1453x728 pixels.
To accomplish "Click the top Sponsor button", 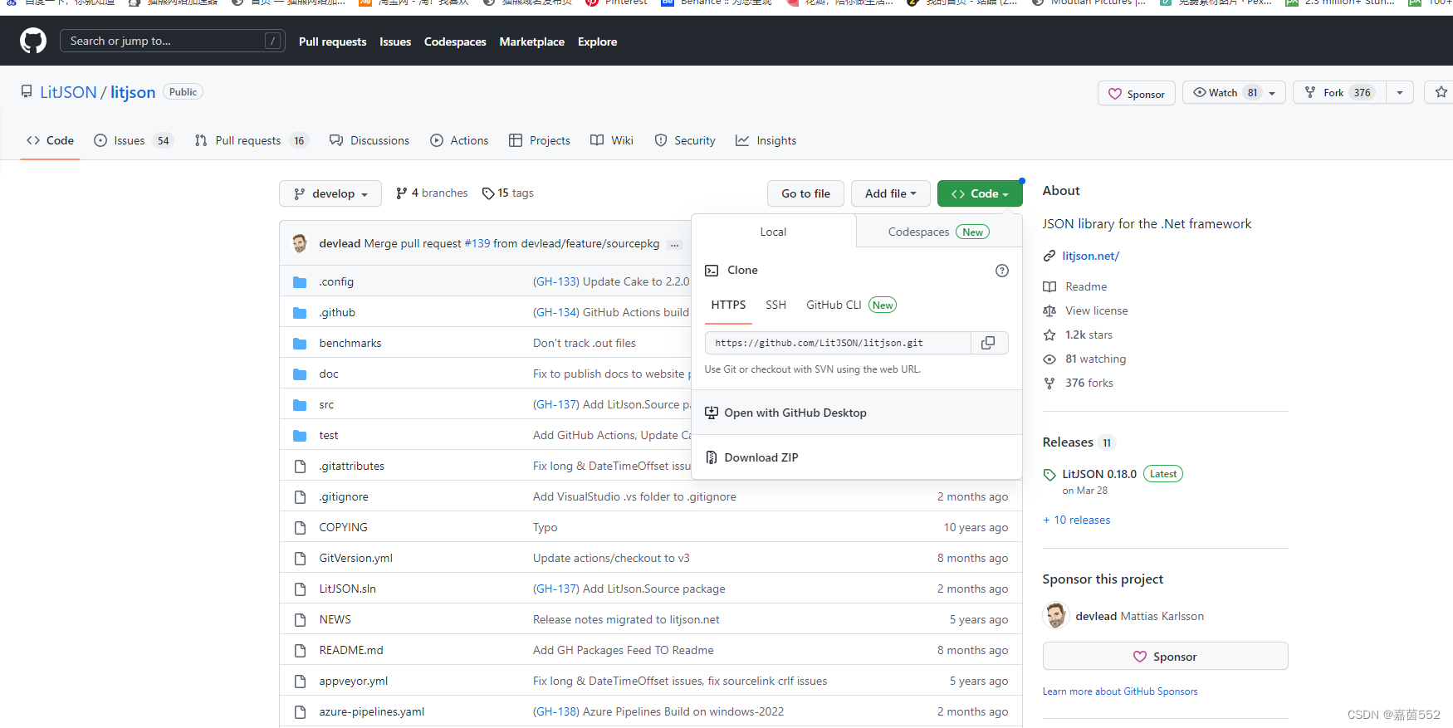I will coord(1136,94).
